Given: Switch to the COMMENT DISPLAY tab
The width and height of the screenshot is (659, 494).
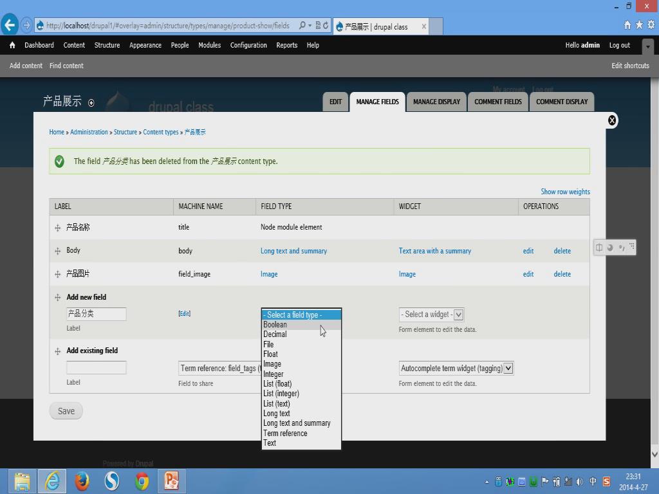Looking at the screenshot, I should coord(562,102).
